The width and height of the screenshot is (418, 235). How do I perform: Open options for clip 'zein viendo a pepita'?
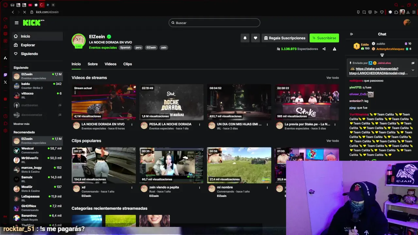pos(200,187)
